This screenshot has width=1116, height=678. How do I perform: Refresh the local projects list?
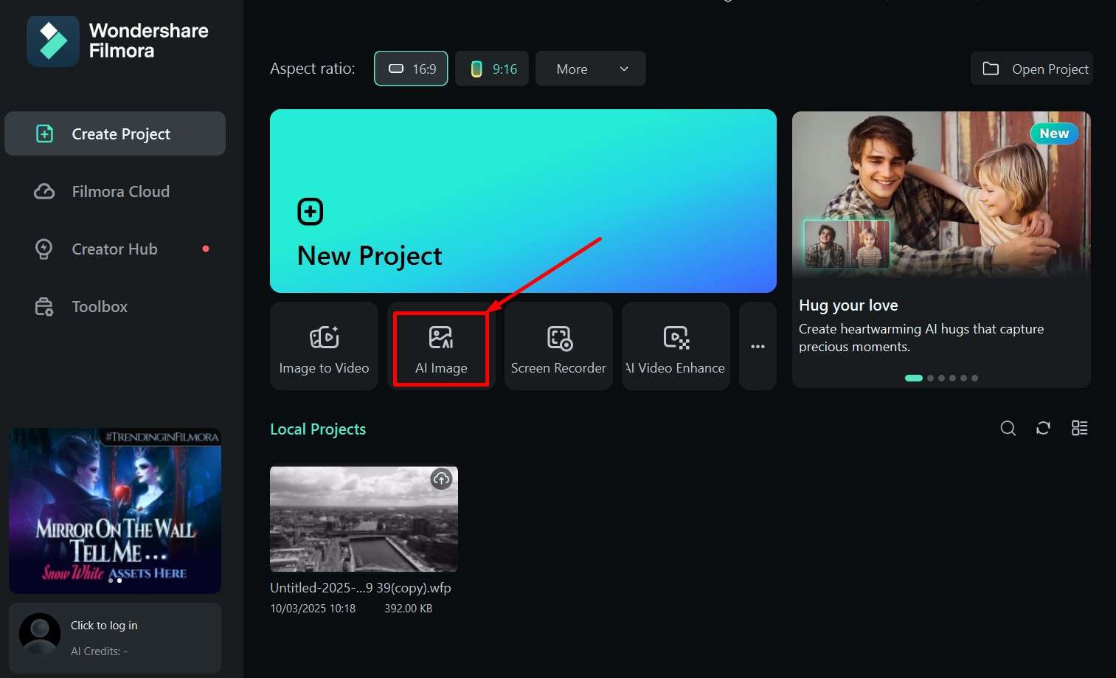pos(1043,429)
